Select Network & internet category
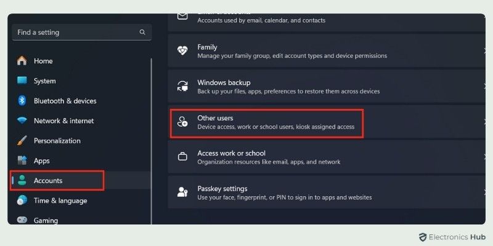Screen dimensions: 493x246 tap(81, 121)
